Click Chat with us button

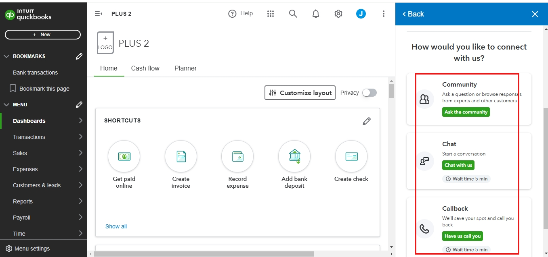pyautogui.click(x=458, y=165)
